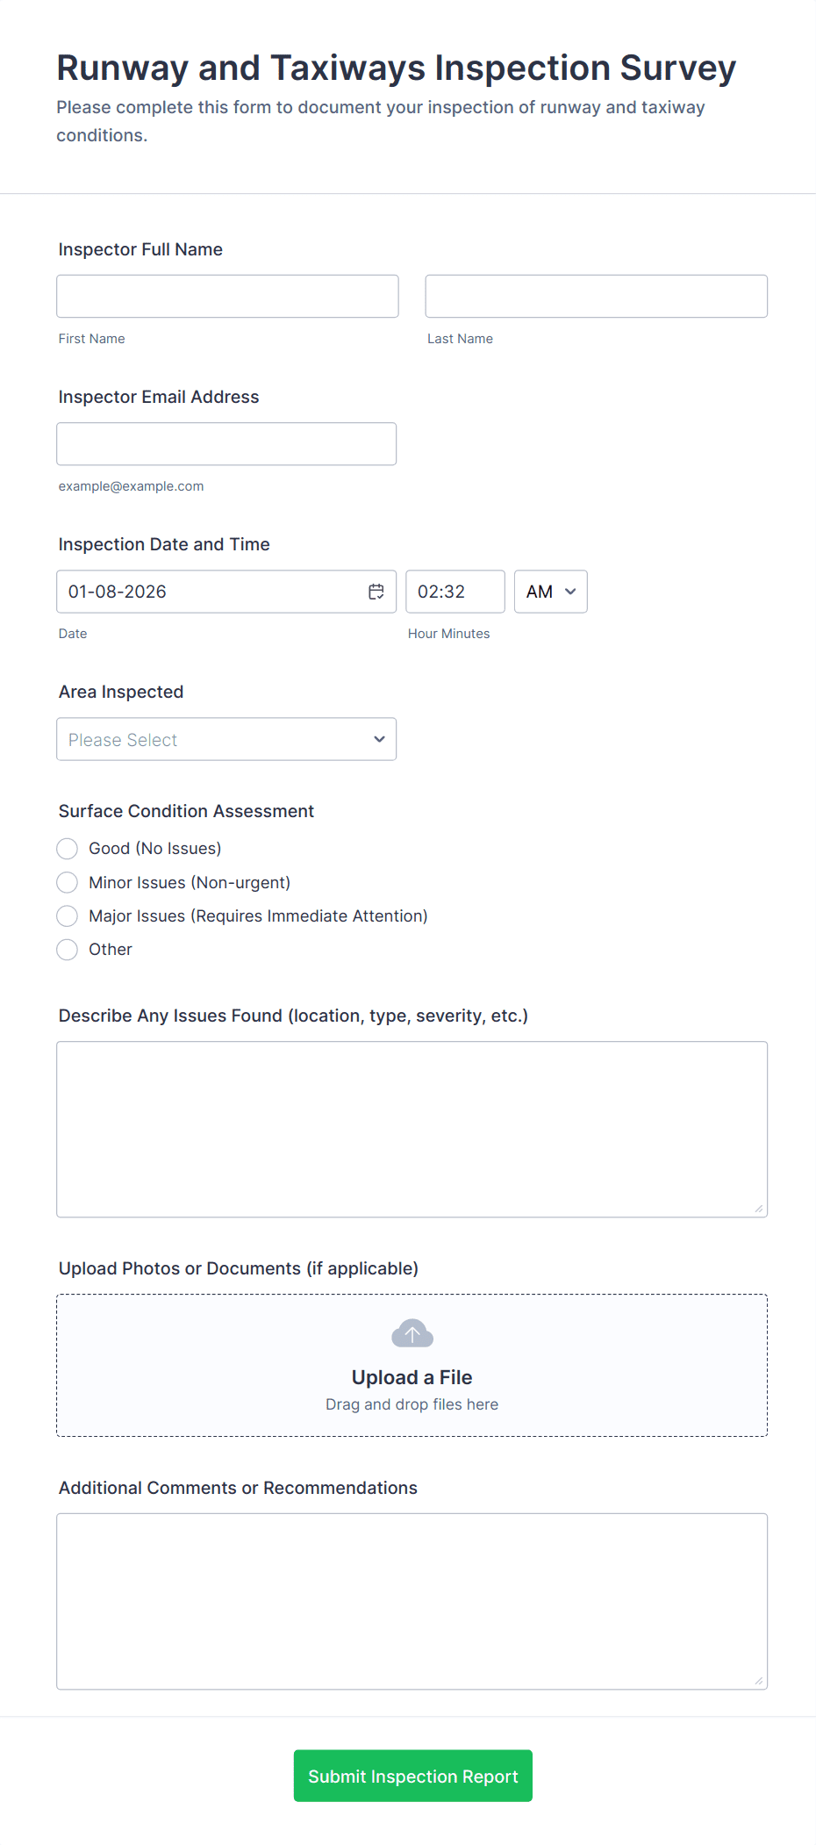816x1845 pixels.
Task: Click the additional comments resize handle
Action: coord(759,1681)
